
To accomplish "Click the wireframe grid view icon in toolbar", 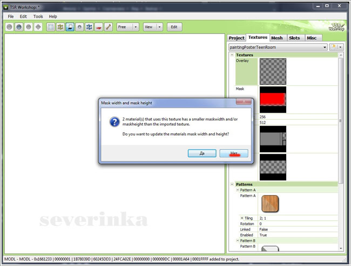I will (50, 26).
